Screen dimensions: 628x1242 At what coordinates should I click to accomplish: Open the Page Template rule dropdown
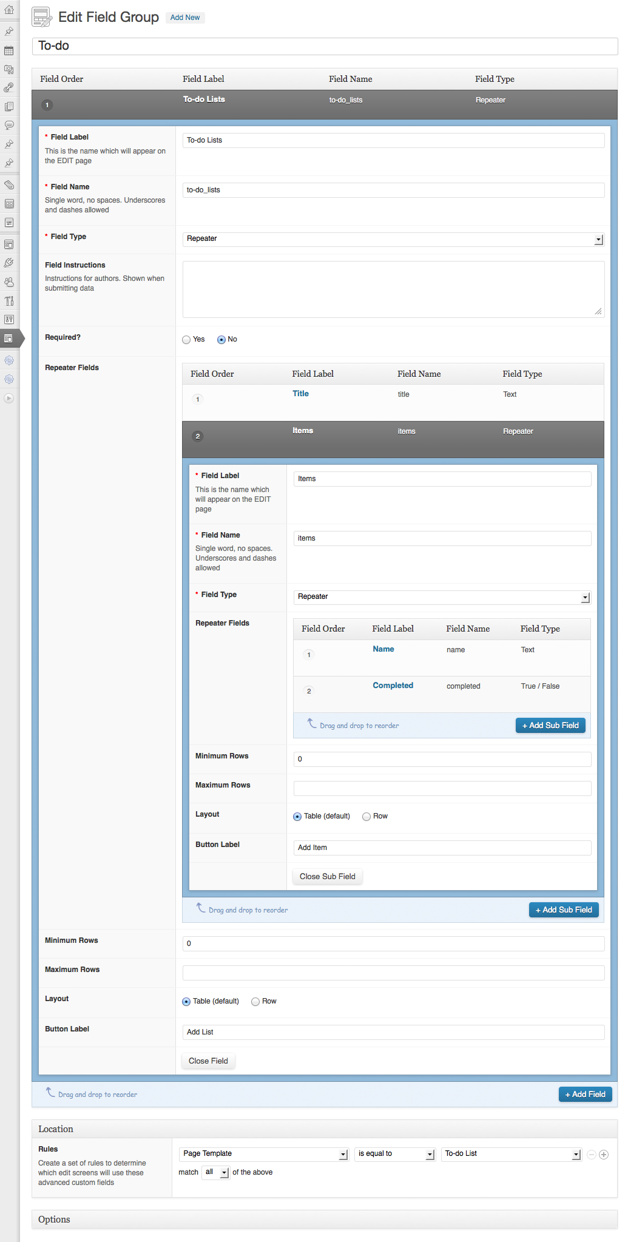click(263, 1154)
